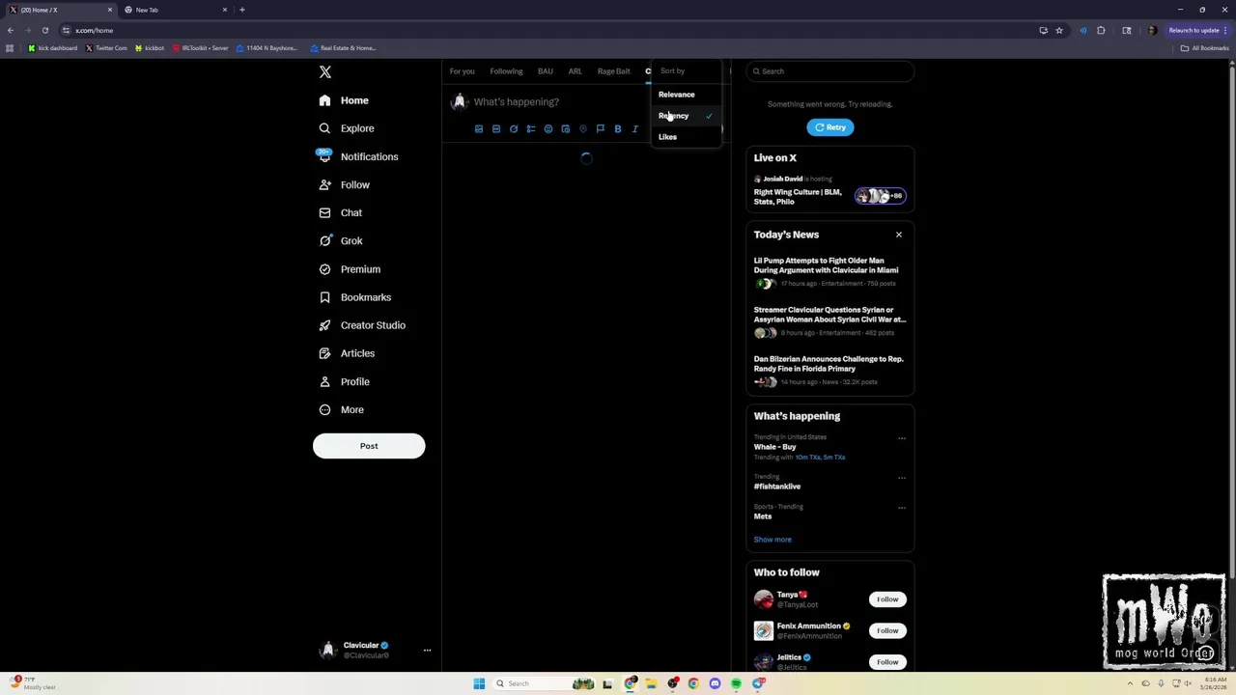Click the flag icon in composer
1236x695 pixels.
click(601, 129)
